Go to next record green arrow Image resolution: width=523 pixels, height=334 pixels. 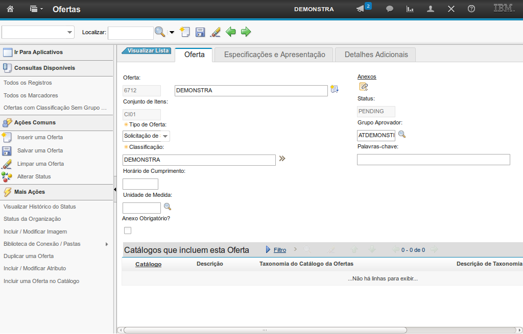click(246, 32)
